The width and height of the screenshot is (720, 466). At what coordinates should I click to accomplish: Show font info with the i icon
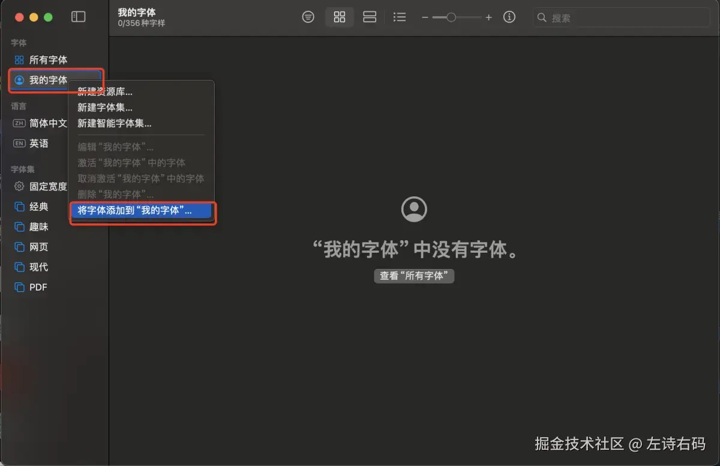(509, 17)
